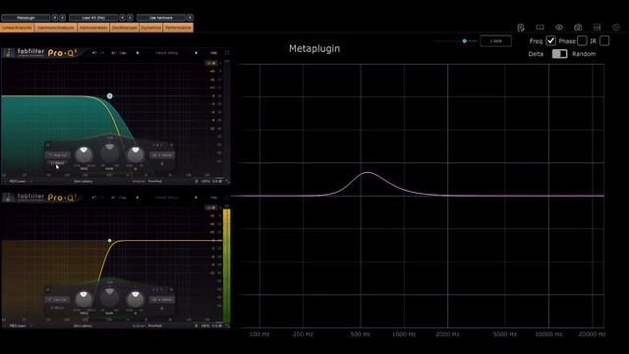Click the GAIN knob in upper Pro-Q
Viewport: 629px width, 354px height.
coord(109,152)
